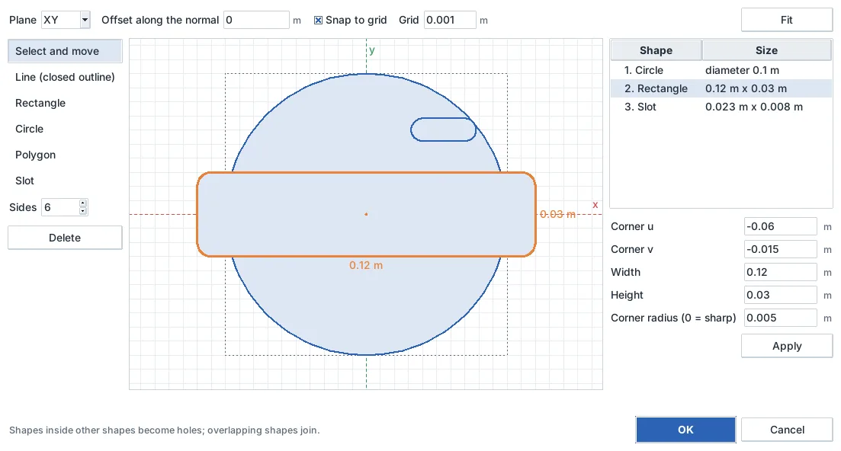
Task: Click 'diameter 0.1 m' size cell
Action: tap(743, 70)
